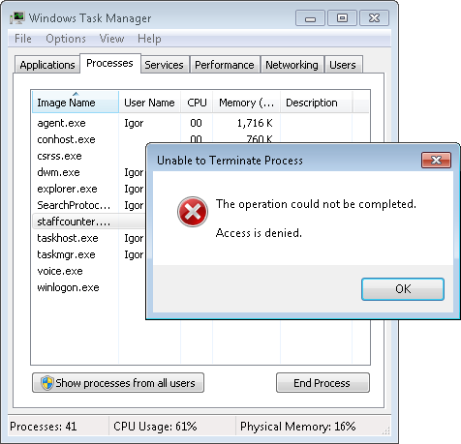Switch to the Services tab

click(164, 65)
